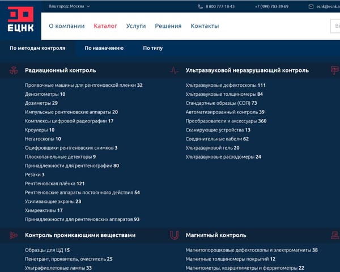This screenshot has height=272, width=340.
Task: Open Негатоскопы category
Action: [43, 139]
